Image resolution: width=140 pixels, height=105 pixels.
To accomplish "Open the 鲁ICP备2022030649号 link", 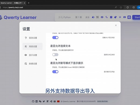I will pos(86,101).
